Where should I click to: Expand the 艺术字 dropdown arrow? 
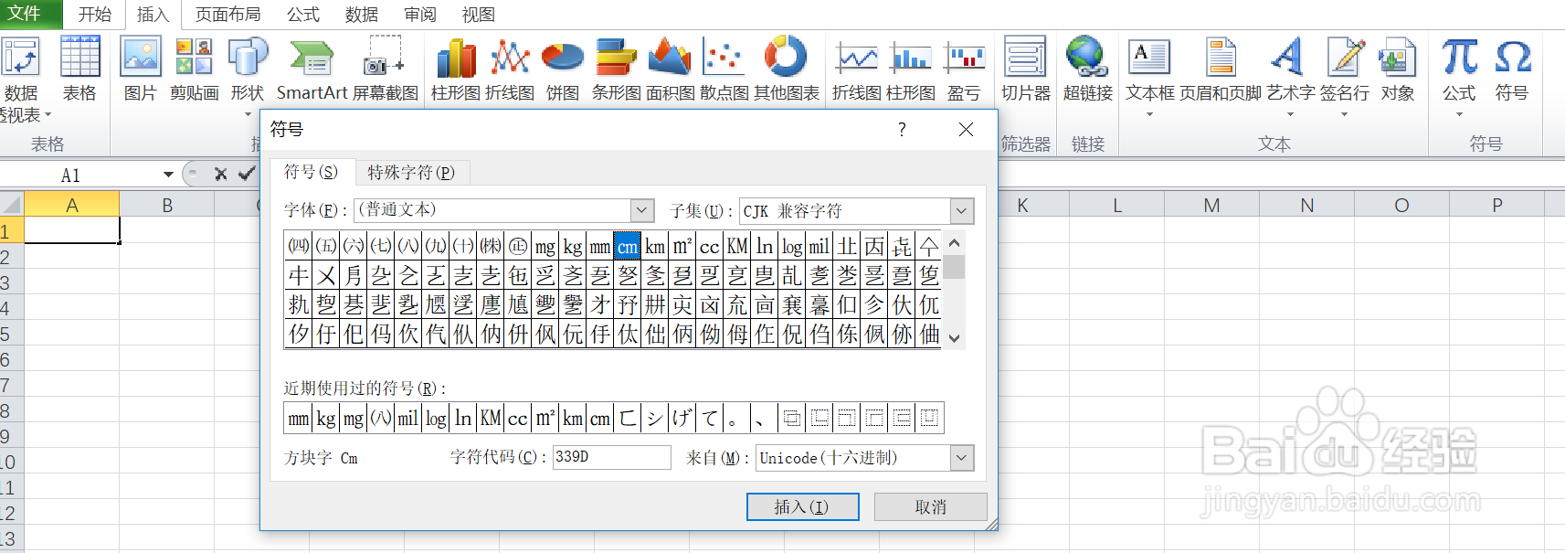(1290, 115)
